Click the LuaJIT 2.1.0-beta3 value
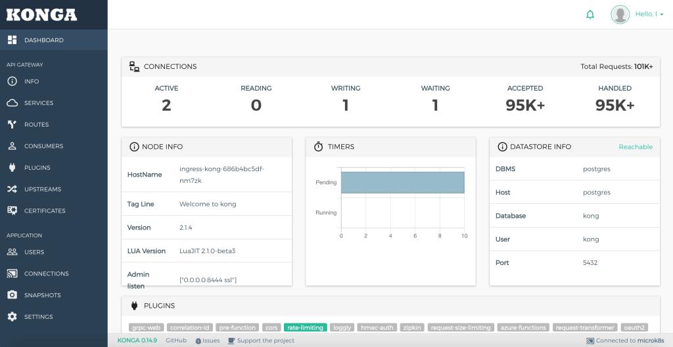The image size is (673, 347). (x=207, y=251)
